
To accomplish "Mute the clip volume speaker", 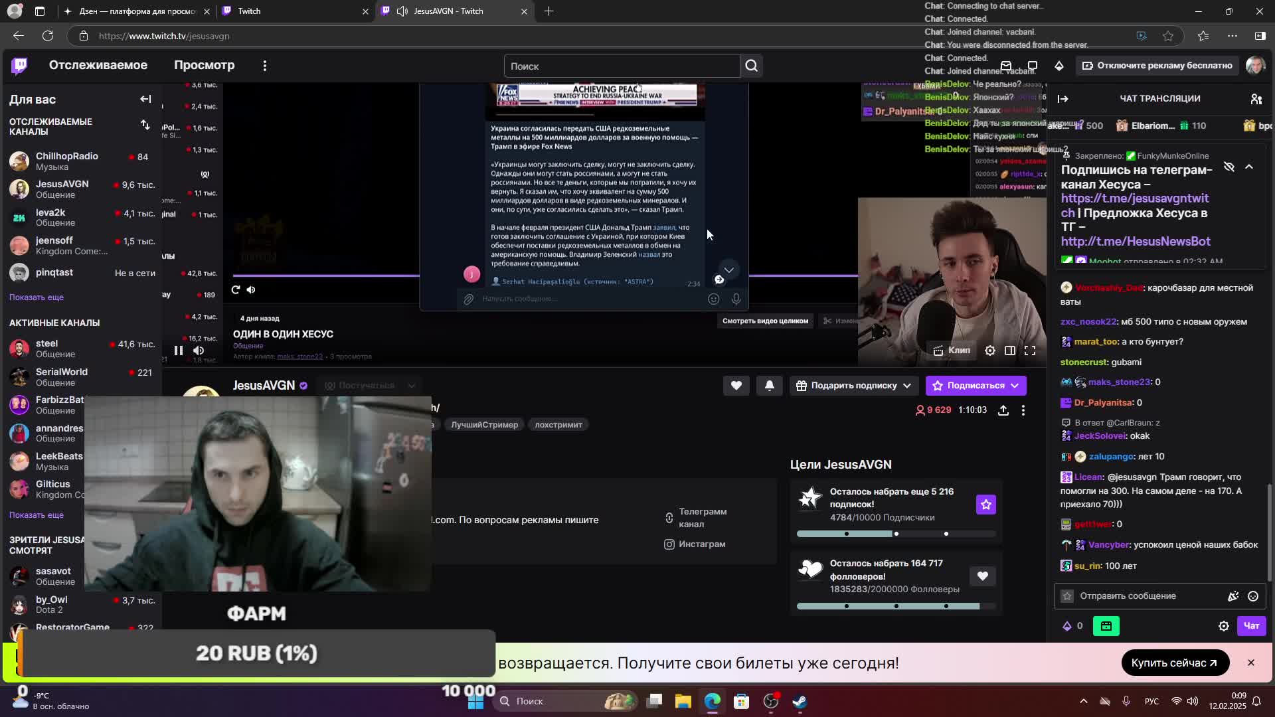I will tap(199, 351).
